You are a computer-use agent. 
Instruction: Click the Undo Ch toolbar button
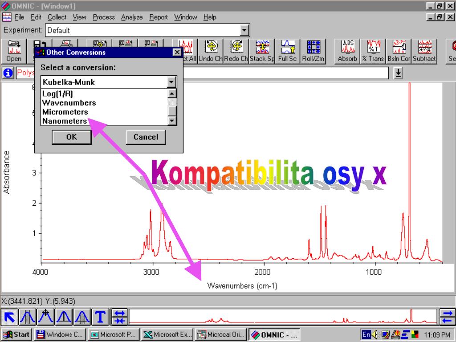click(x=211, y=51)
